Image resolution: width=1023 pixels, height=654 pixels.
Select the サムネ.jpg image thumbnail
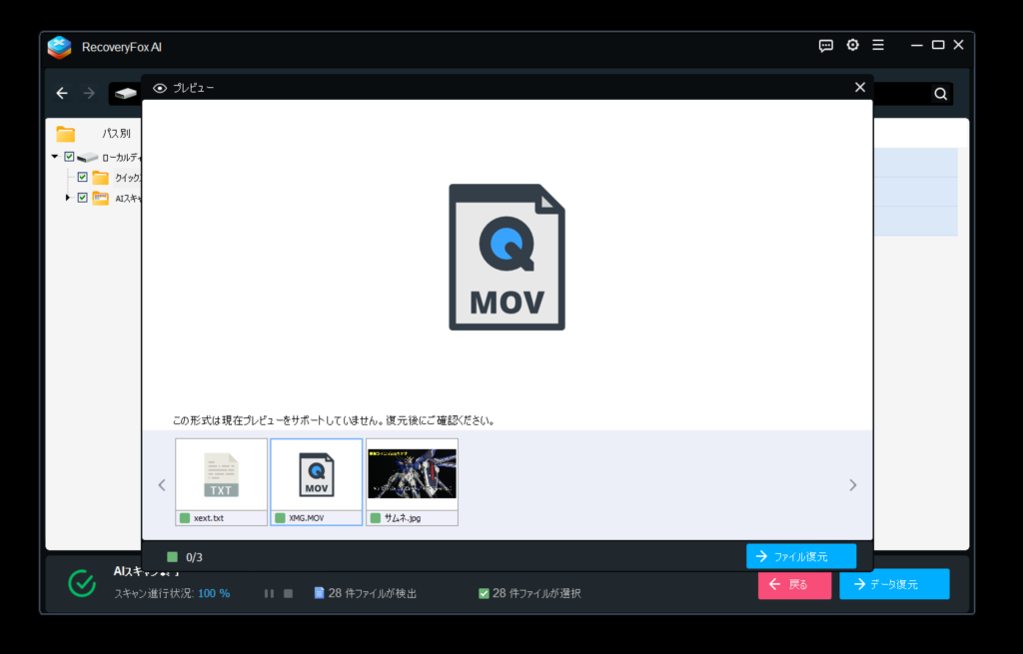[412, 482]
